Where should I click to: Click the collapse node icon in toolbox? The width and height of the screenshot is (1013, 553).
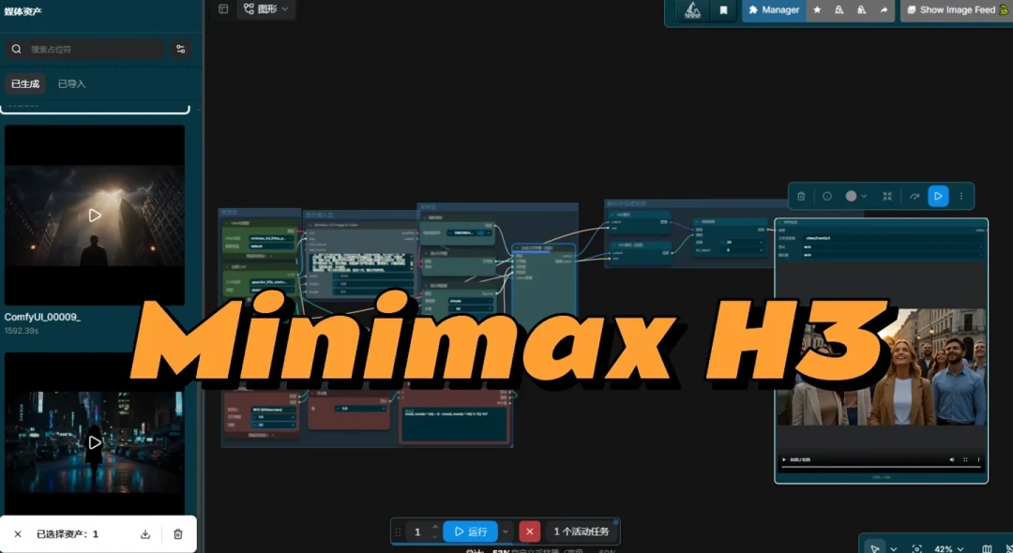pyautogui.click(x=887, y=196)
